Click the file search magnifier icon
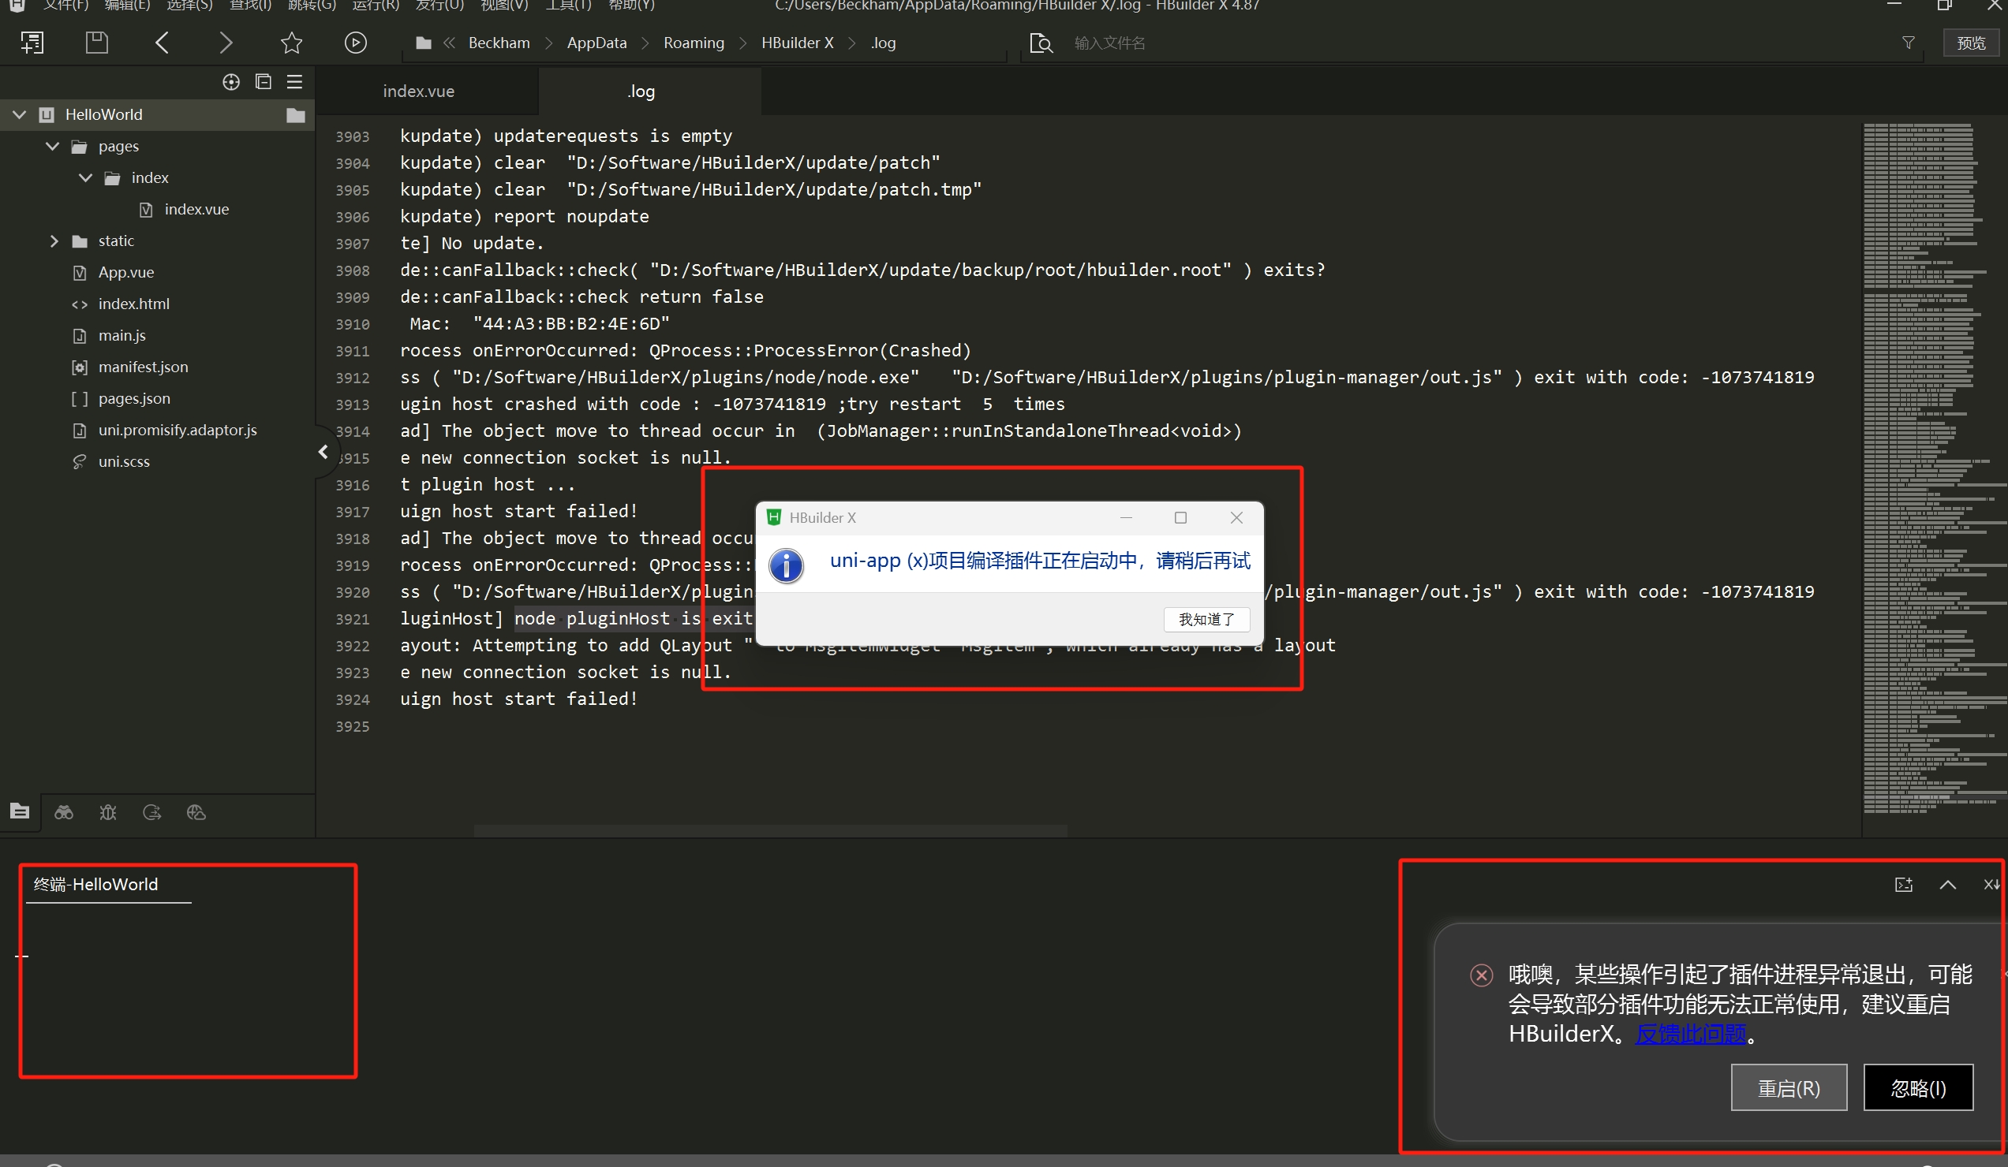2008x1167 pixels. (x=1041, y=43)
